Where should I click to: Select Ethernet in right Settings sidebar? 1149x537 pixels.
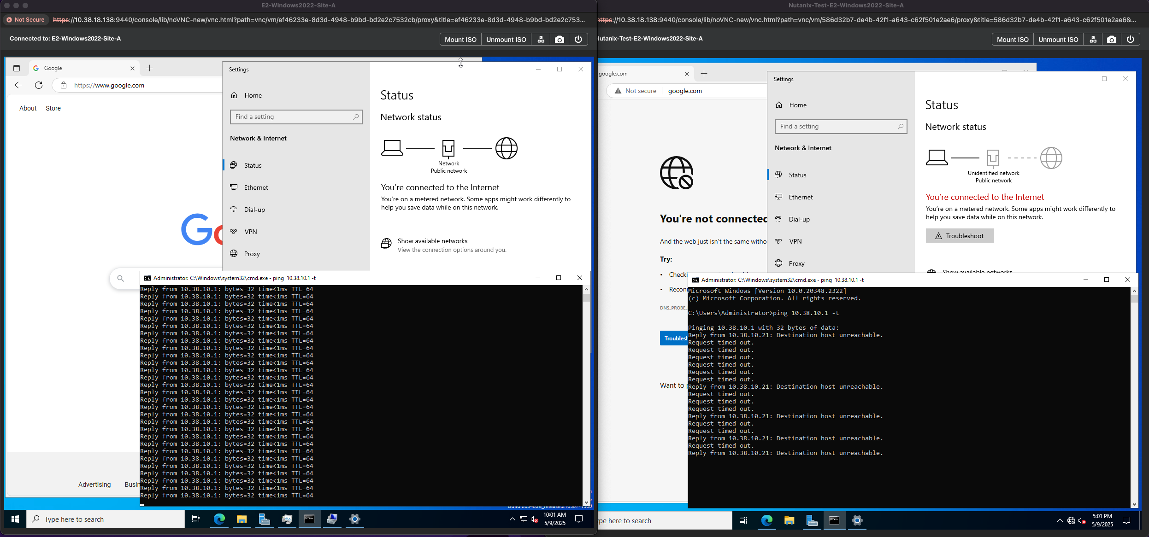pos(841,197)
